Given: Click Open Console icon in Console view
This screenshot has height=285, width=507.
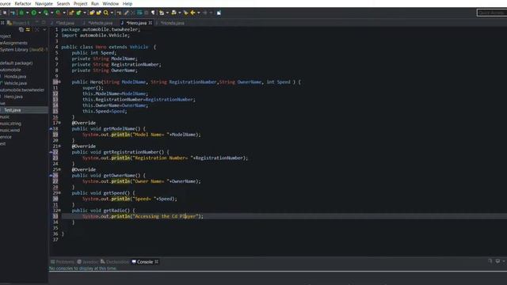Looking at the screenshot, I should pyautogui.click(x=490, y=261).
